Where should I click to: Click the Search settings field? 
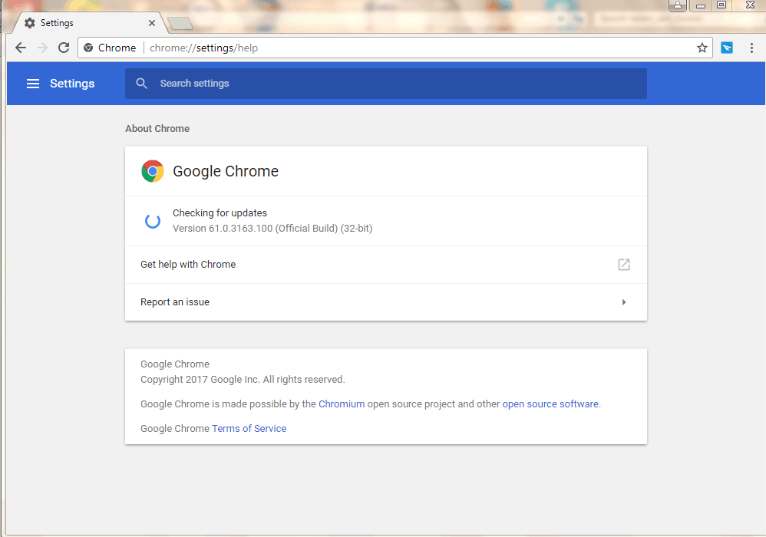(386, 84)
